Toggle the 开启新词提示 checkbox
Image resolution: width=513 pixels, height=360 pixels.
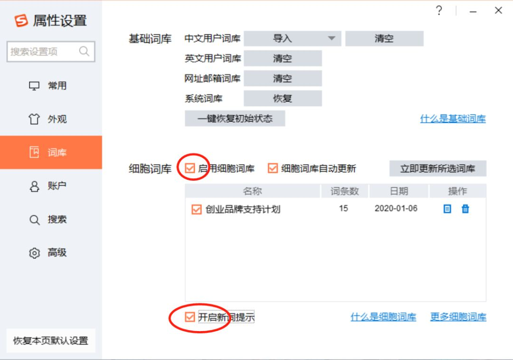[190, 317]
